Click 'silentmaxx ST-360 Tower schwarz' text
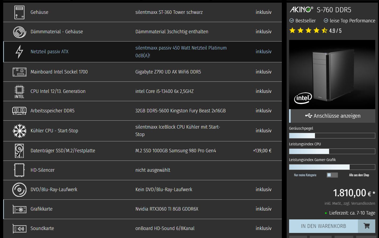Viewport: 379px width, 238px height. click(x=169, y=12)
